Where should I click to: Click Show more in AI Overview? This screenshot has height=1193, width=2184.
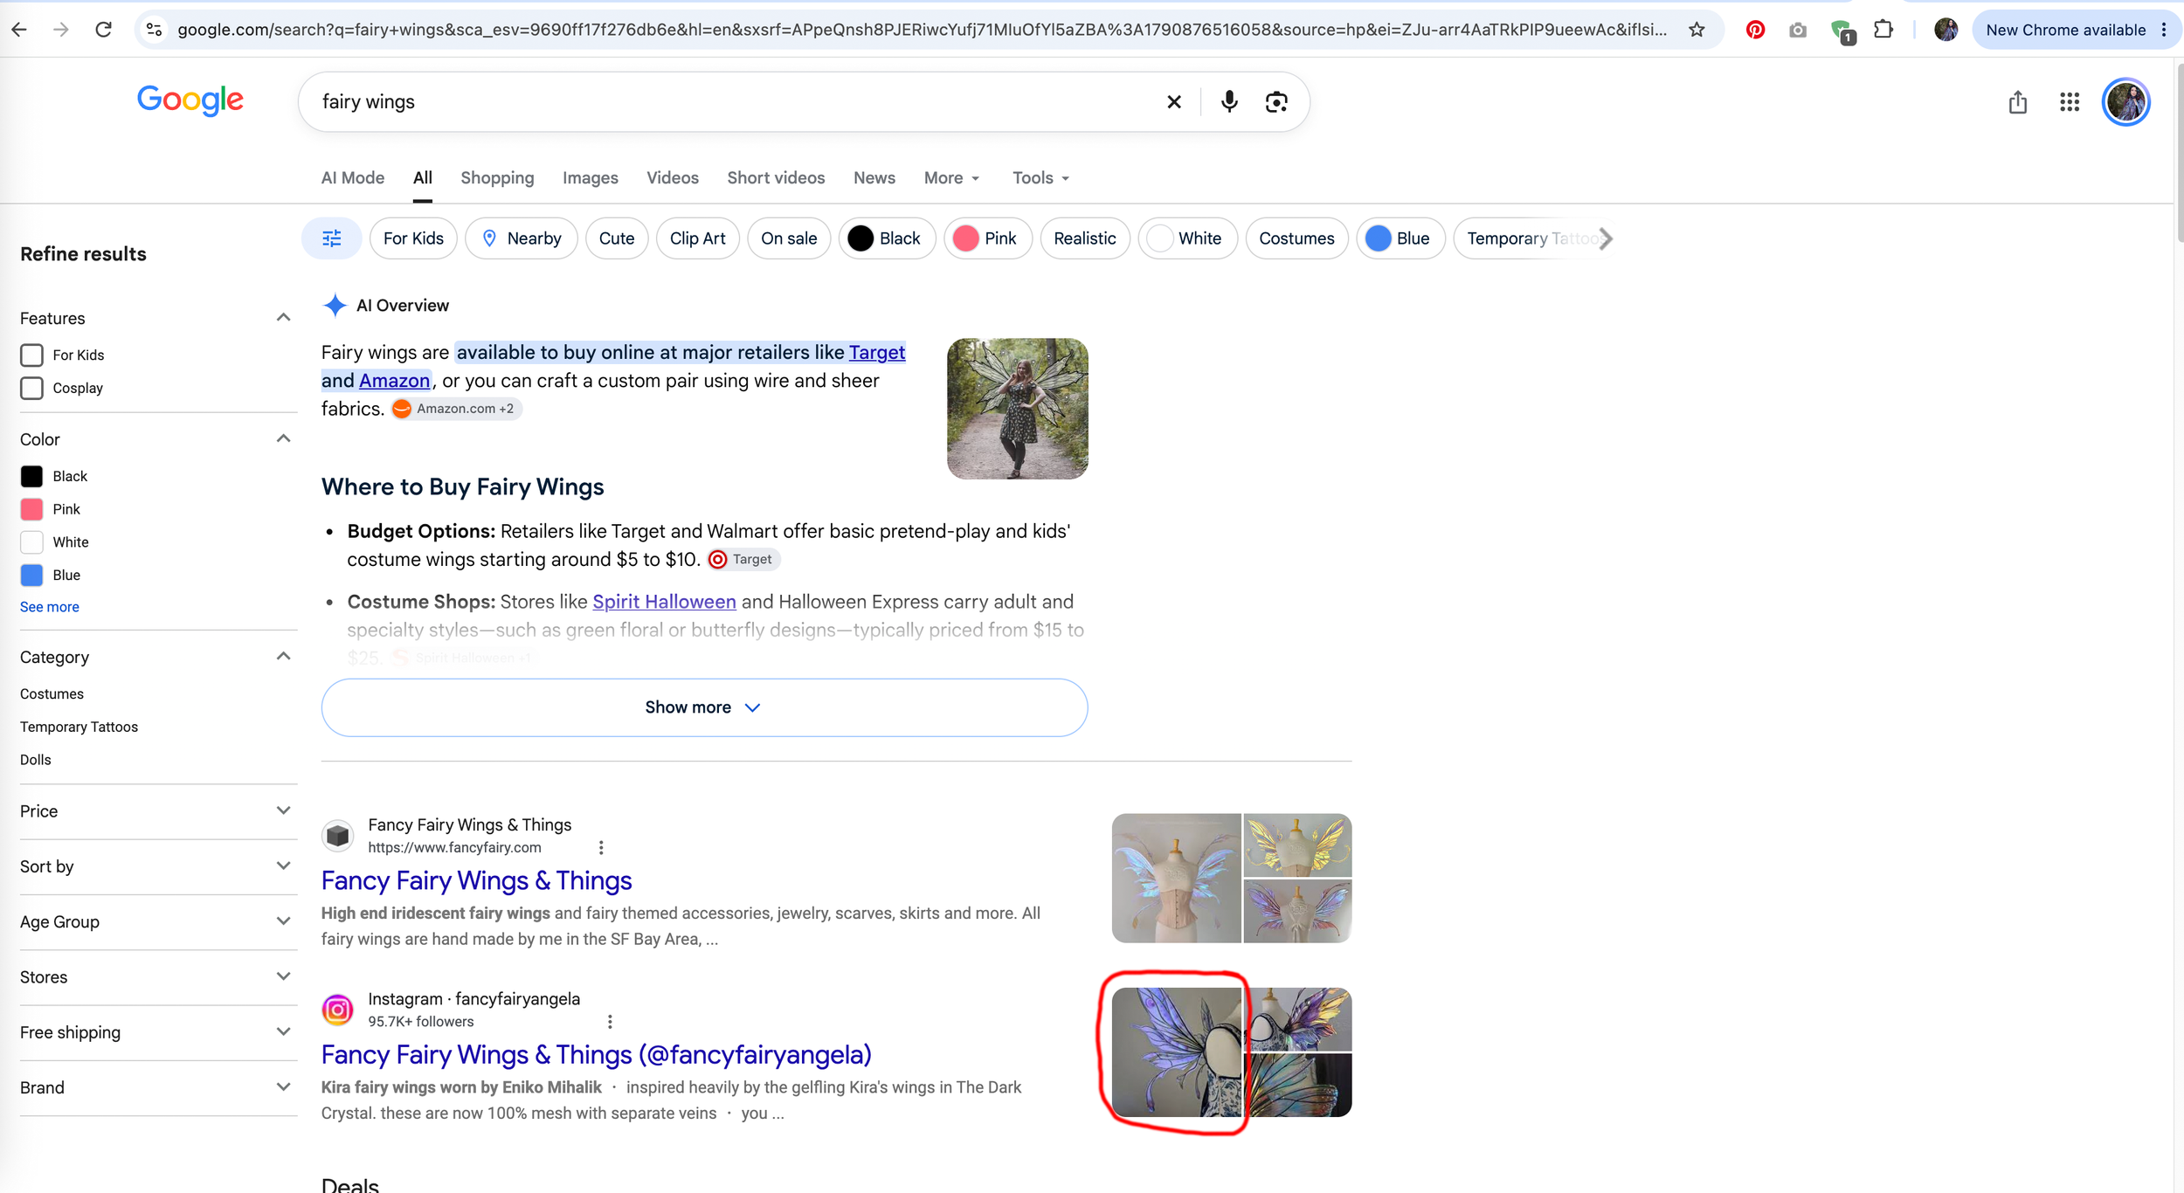point(704,707)
